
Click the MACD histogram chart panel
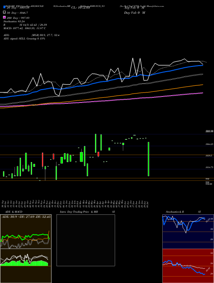pos(26,266)
